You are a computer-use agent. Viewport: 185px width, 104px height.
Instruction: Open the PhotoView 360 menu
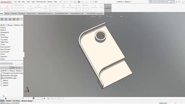(41, 2)
